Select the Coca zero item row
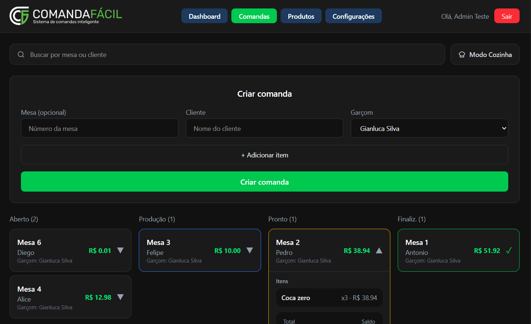The image size is (531, 324). pyautogui.click(x=329, y=298)
